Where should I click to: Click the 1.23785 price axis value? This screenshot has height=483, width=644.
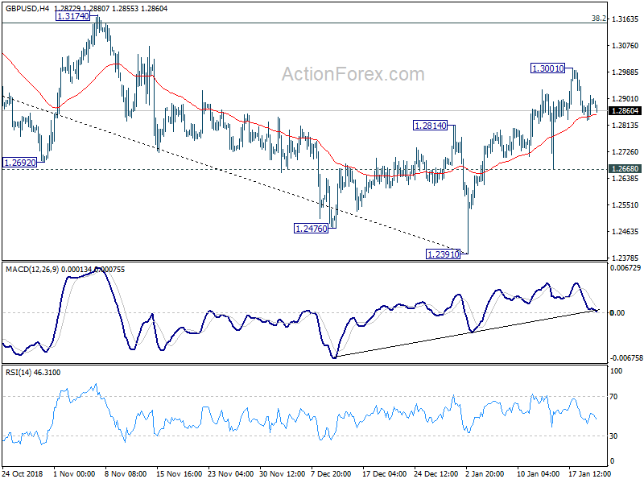click(625, 258)
